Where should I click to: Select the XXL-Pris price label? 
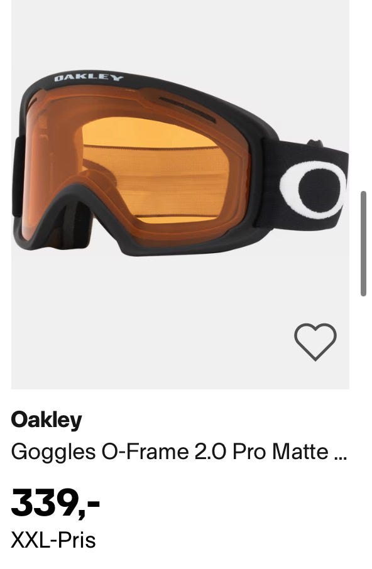53,539
